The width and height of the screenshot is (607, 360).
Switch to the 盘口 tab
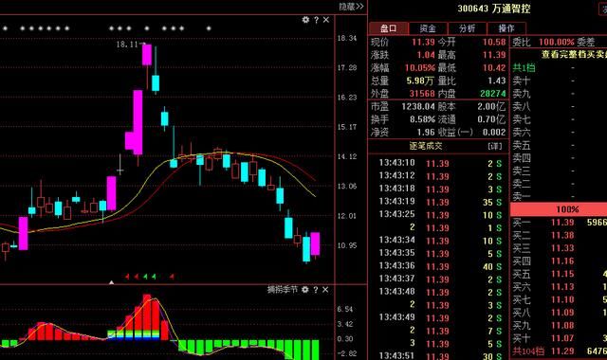tap(389, 28)
